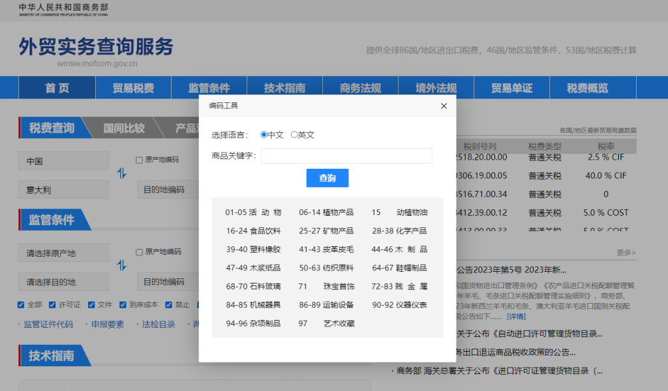Screen dimensions: 668x391
Task: Select 中文 language radio button
Action: (x=264, y=134)
